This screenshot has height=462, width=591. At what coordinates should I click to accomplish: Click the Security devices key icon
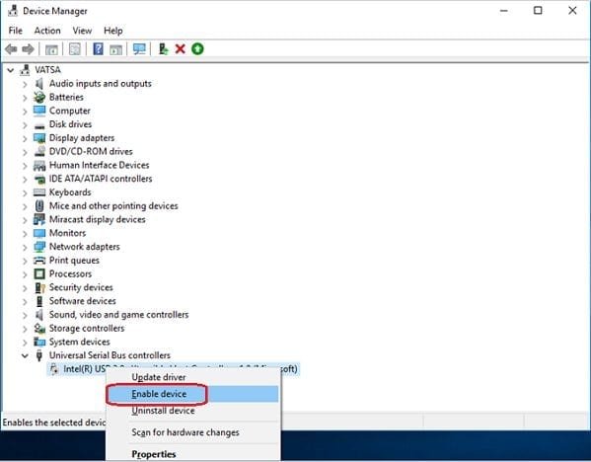[39, 287]
